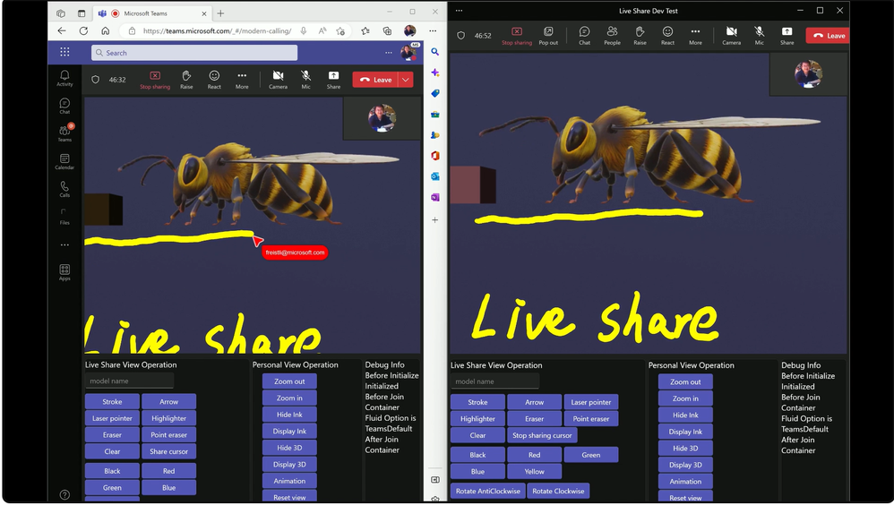Screen dimensions: 894x505
Task: Go to browser home page
Action: (106, 30)
